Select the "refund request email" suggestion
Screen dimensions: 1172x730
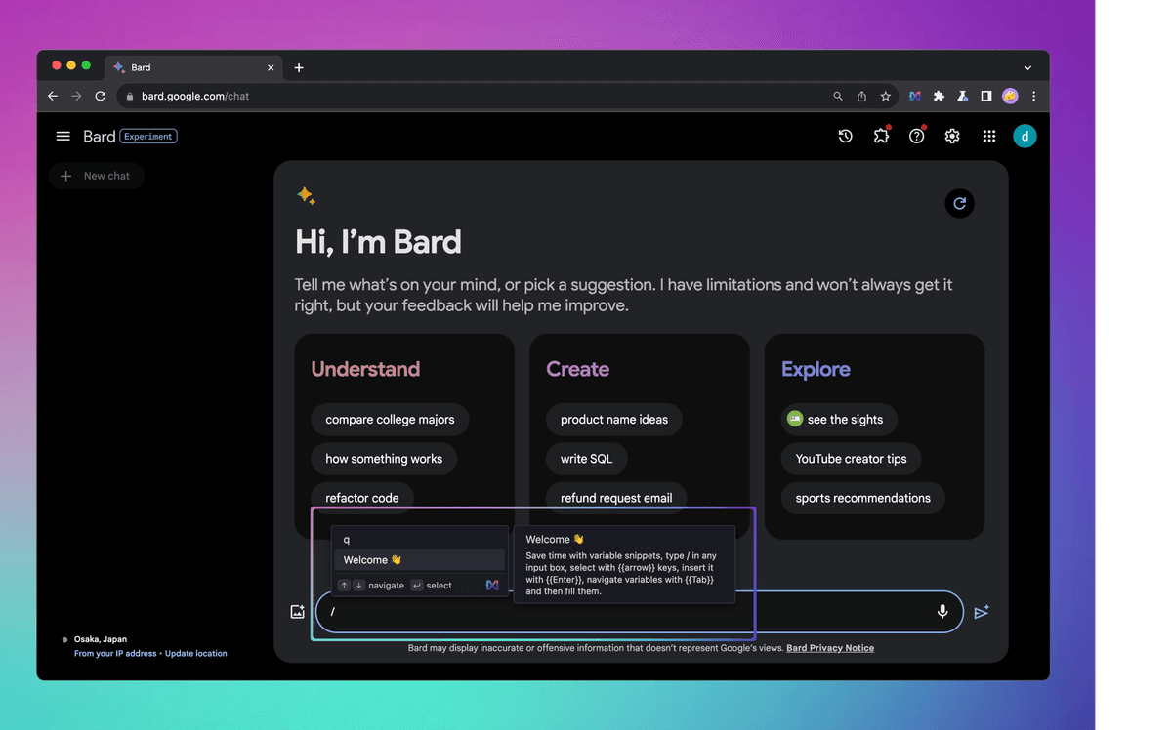point(616,498)
